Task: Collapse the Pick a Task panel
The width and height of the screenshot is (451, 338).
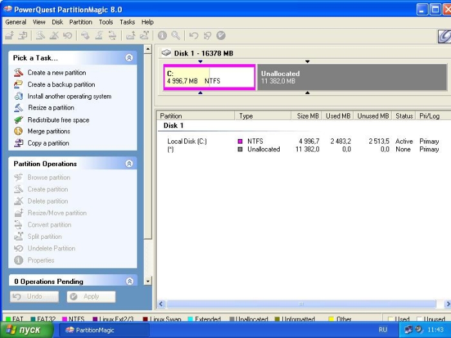Action: tap(129, 58)
